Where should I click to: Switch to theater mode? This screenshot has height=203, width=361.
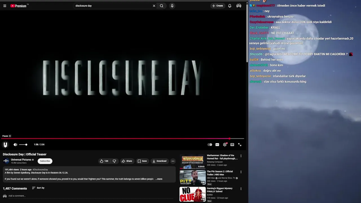tap(232, 145)
